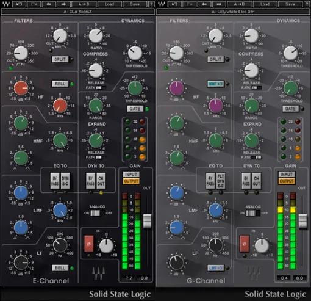Click E-Channel HF frequency red knob
This screenshot has height=301, width=311.
tap(60, 106)
